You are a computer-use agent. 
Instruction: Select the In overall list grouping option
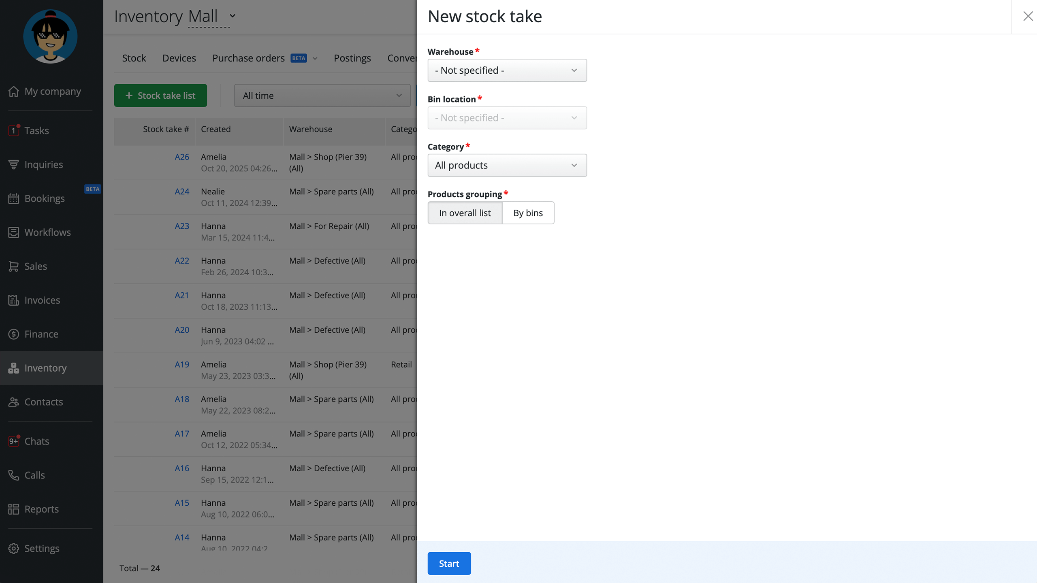(x=465, y=213)
